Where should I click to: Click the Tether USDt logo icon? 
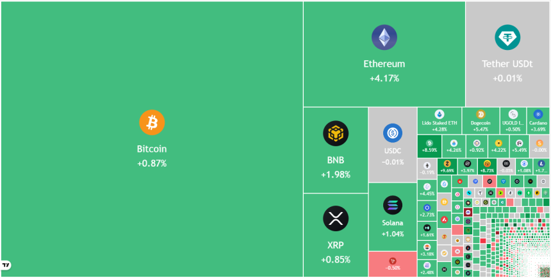click(507, 38)
